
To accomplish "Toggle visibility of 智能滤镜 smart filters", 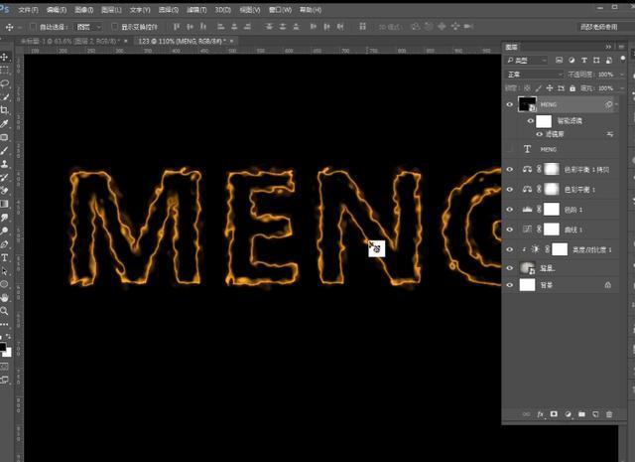I will (530, 121).
